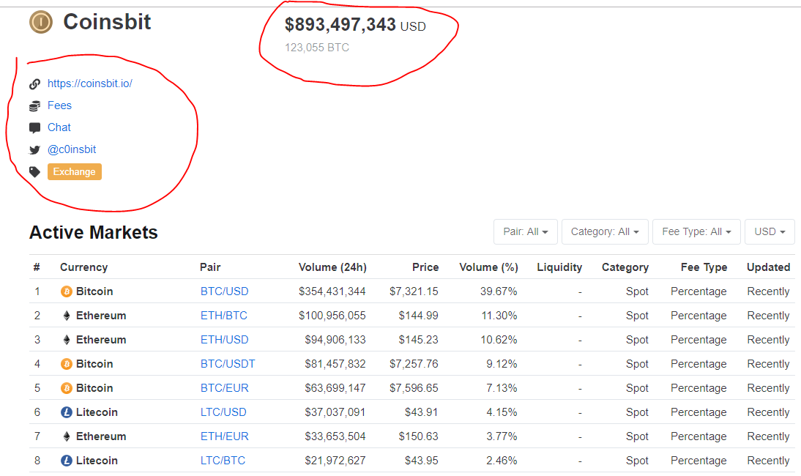This screenshot has height=476, width=801.
Task: Open the Pair: All dropdown filter
Action: [525, 232]
